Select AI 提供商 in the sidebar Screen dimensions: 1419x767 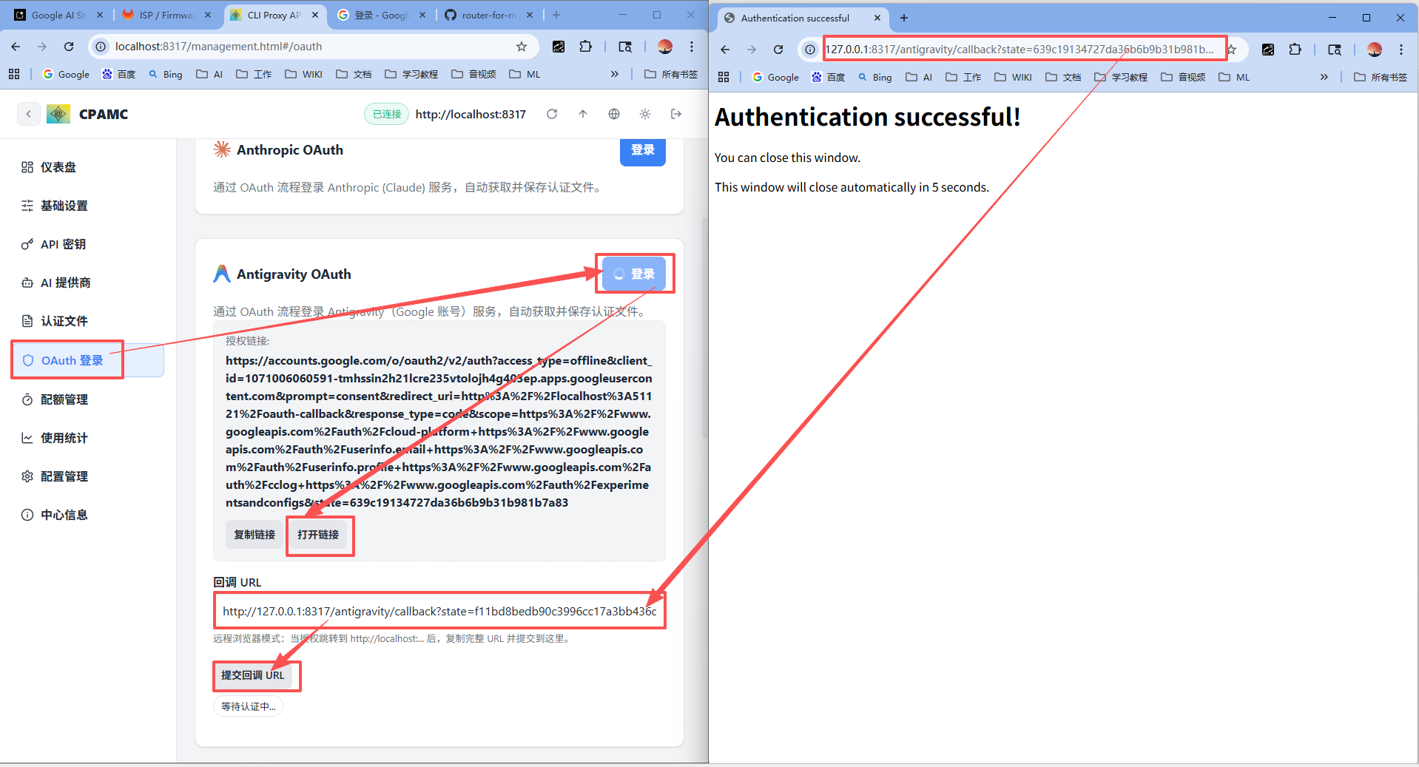click(x=65, y=283)
